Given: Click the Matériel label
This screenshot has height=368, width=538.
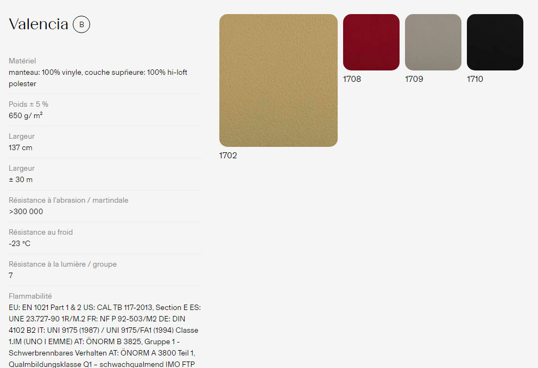Looking at the screenshot, I should pos(22,61).
